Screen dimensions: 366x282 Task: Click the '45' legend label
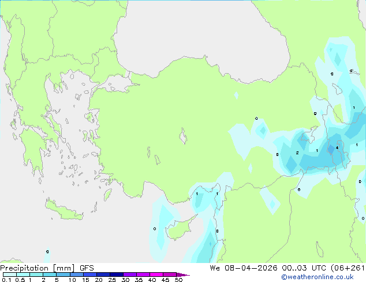coord(165,280)
